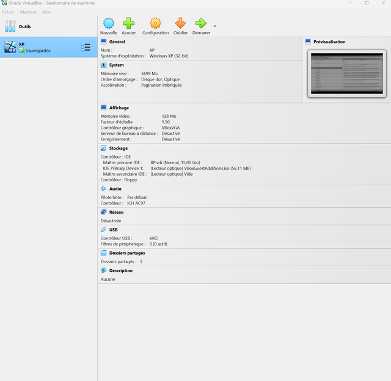
Task: Click the Nouvelle (new VM) icon
Action: 109,23
